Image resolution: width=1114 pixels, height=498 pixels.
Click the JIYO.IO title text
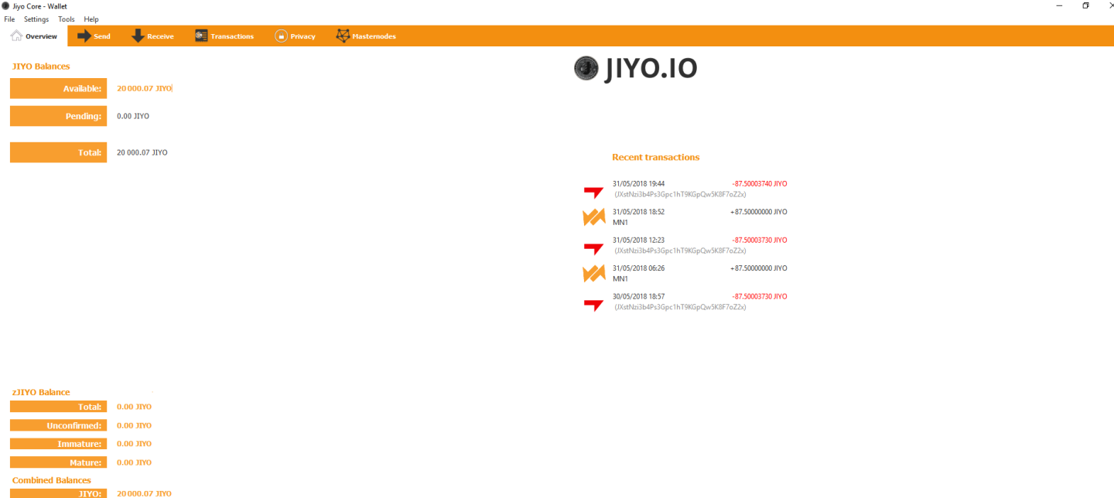651,69
